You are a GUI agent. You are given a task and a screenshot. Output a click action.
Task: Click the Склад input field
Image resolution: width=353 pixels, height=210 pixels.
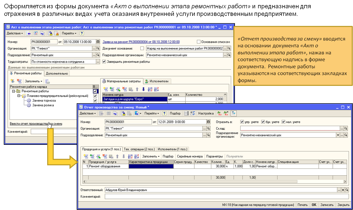coord(290,128)
